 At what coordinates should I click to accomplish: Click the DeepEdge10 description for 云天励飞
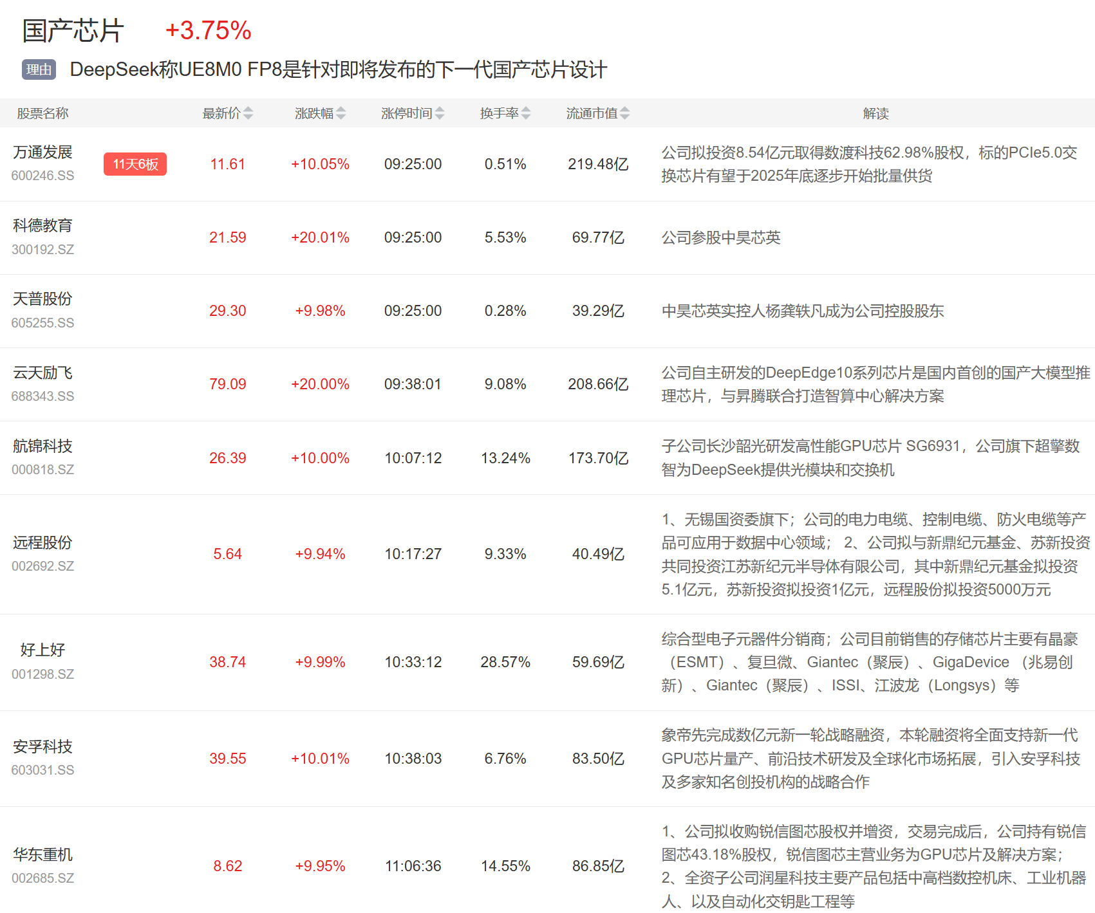click(x=875, y=384)
